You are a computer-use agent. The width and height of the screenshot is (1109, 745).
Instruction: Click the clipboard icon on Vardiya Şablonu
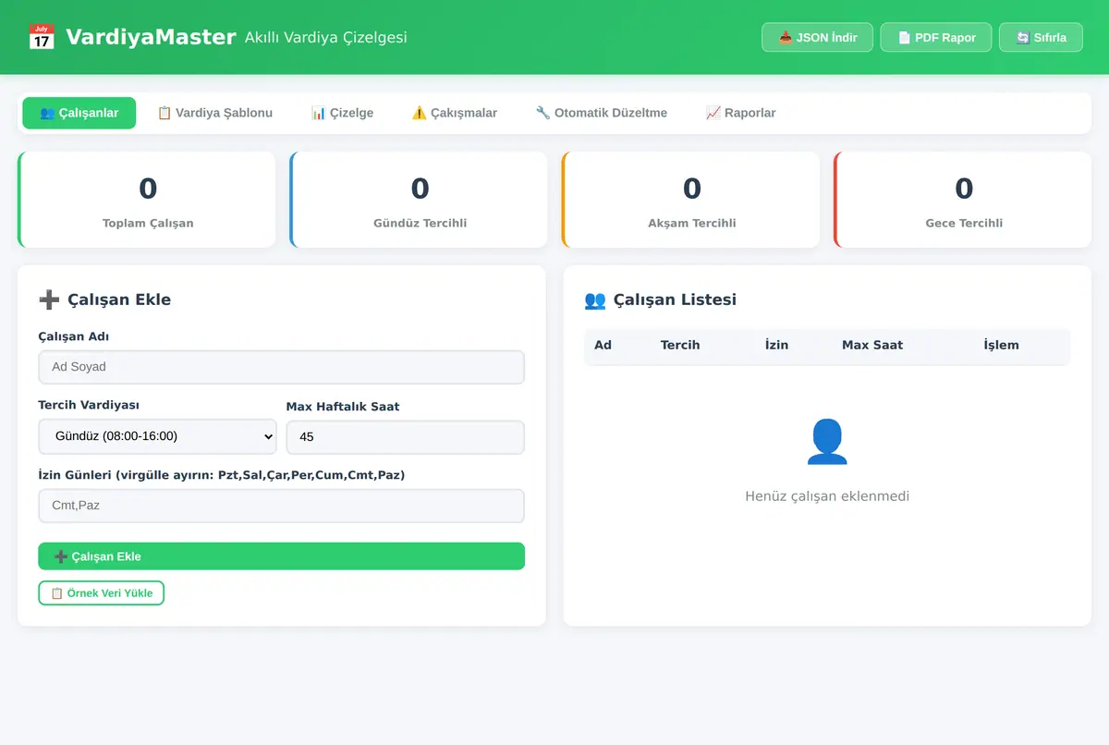pyautogui.click(x=165, y=113)
